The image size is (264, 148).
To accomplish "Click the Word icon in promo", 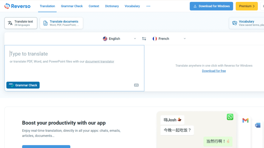I will pyautogui.click(x=258, y=125).
